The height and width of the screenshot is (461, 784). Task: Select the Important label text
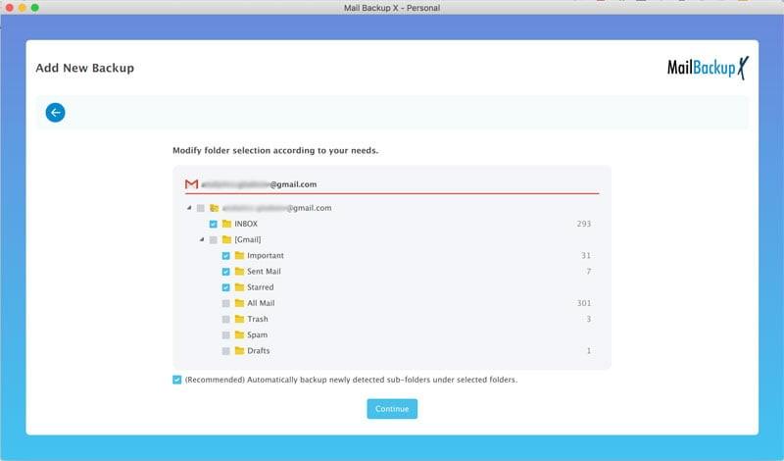pos(266,255)
